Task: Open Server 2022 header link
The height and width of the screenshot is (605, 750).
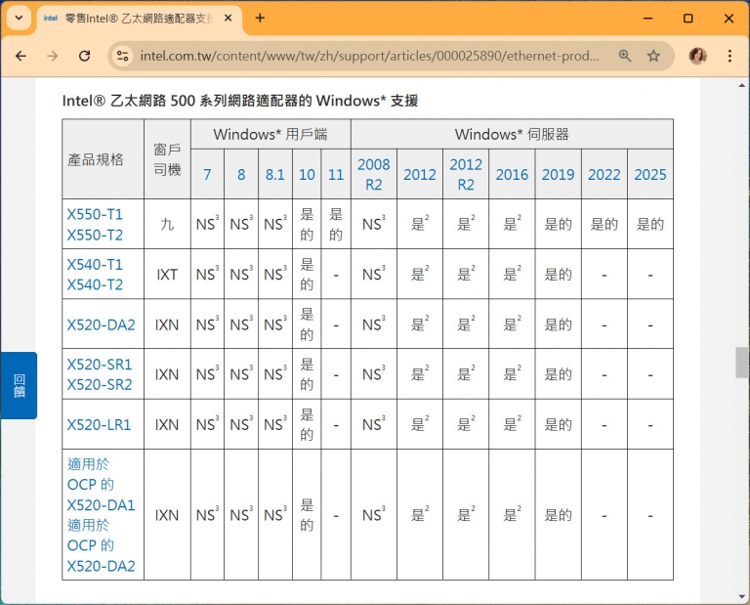Action: 604,174
